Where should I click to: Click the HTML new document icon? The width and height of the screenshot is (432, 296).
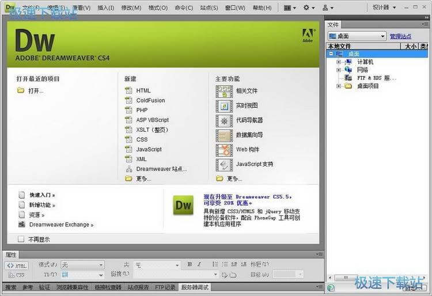tap(128, 90)
